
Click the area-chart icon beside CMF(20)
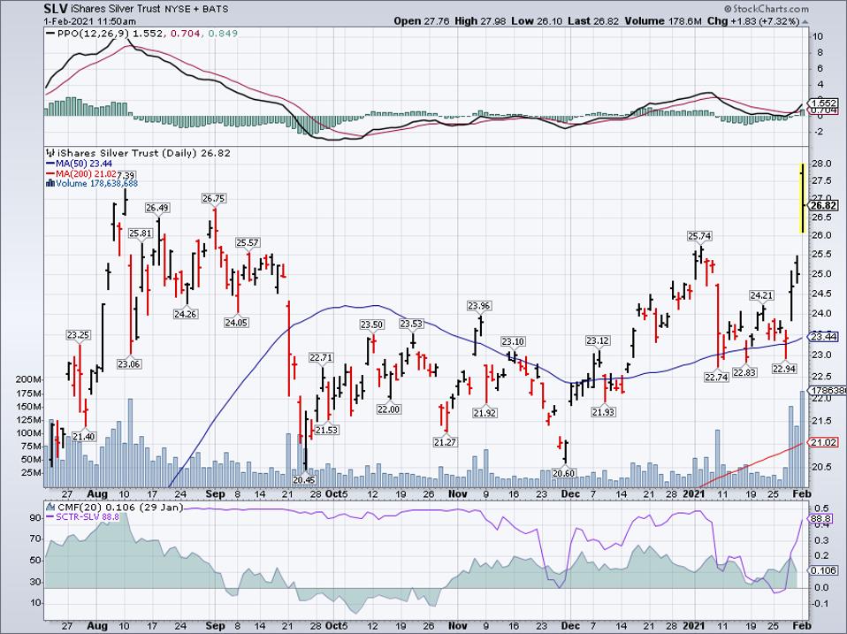[x=50, y=507]
